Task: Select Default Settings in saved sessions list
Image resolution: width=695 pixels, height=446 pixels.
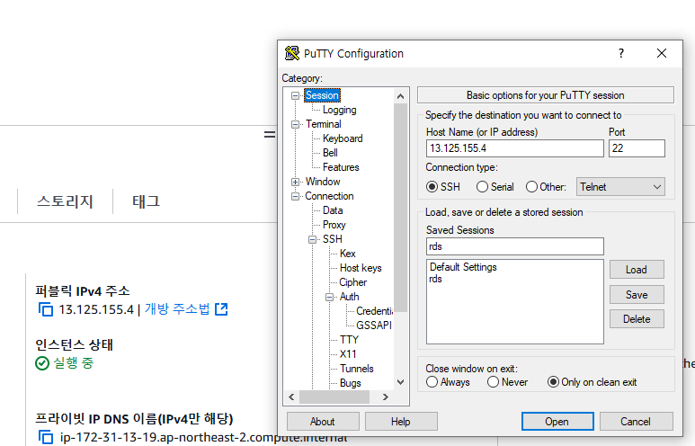Action: [x=463, y=267]
